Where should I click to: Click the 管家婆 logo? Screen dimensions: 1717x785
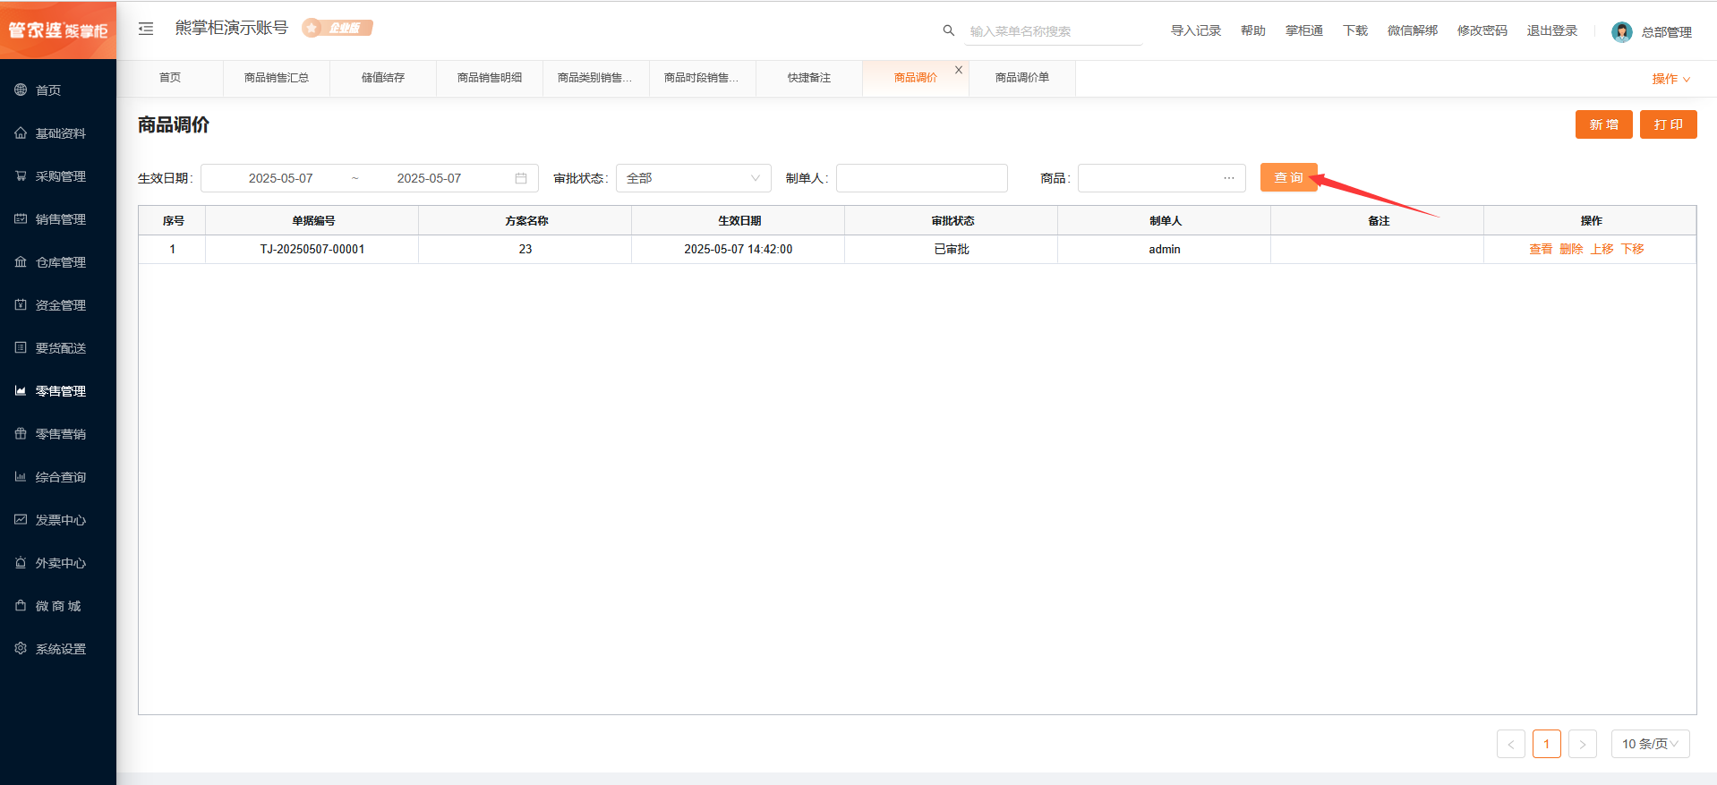pyautogui.click(x=58, y=30)
